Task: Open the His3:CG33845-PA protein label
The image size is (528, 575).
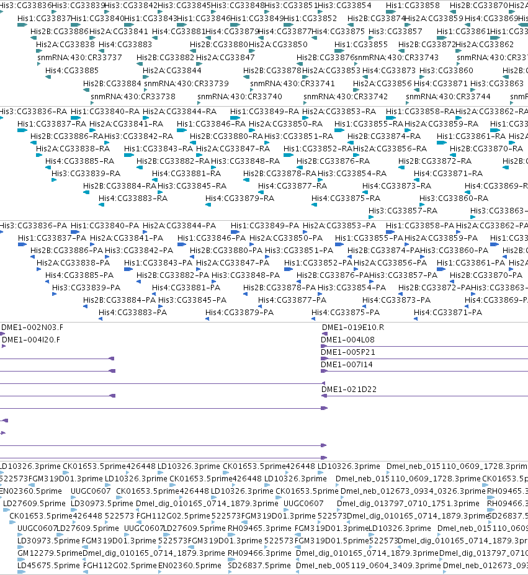Action: (x=192, y=301)
